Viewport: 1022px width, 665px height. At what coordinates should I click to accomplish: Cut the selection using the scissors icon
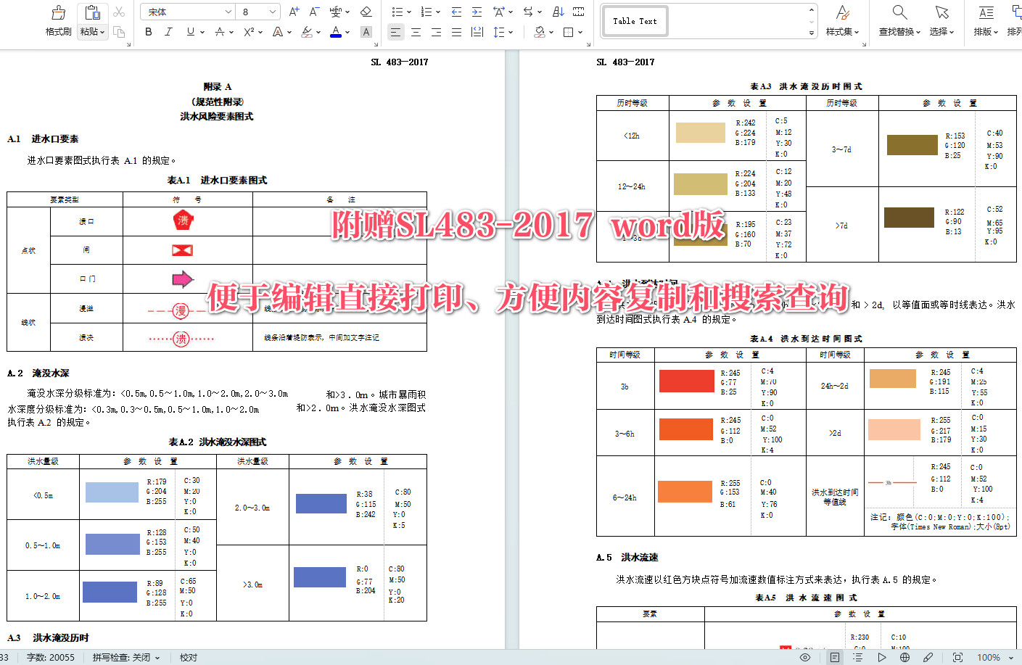119,11
